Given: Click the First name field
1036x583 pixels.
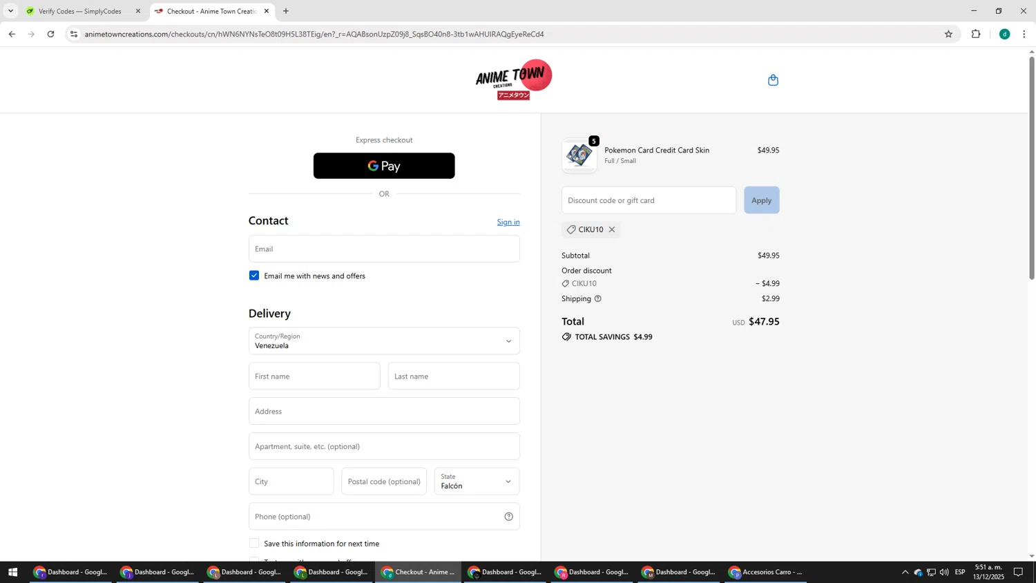Looking at the screenshot, I should [314, 376].
